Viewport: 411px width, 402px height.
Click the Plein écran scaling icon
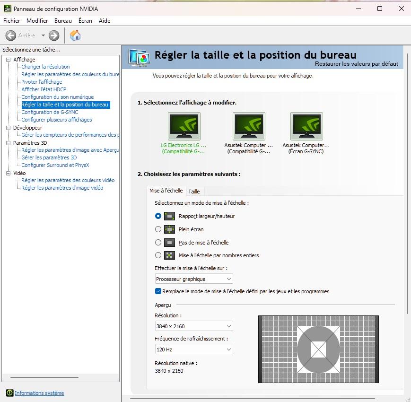[169, 229]
